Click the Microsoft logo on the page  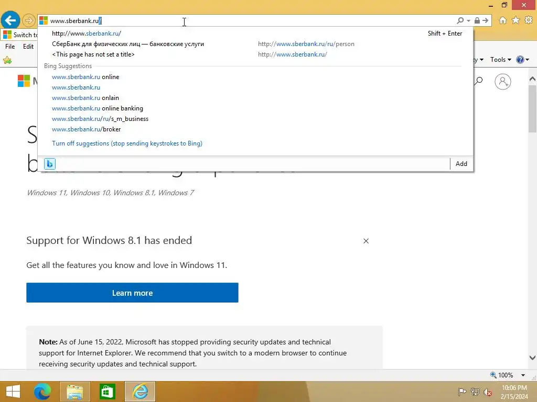(x=24, y=81)
